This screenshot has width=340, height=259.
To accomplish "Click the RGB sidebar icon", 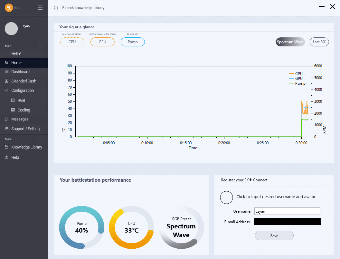I will click(x=13, y=100).
